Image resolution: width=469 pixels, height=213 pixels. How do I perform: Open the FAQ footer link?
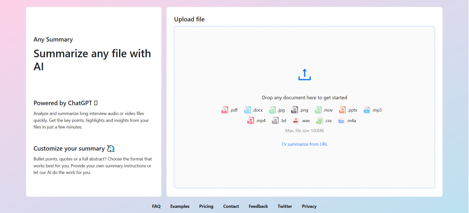point(156,206)
